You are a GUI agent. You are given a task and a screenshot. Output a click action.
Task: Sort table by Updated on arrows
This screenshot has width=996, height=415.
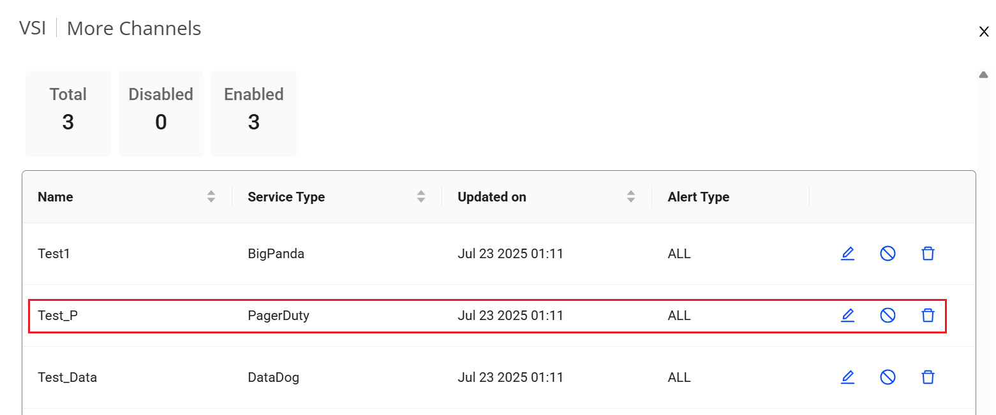pos(631,197)
